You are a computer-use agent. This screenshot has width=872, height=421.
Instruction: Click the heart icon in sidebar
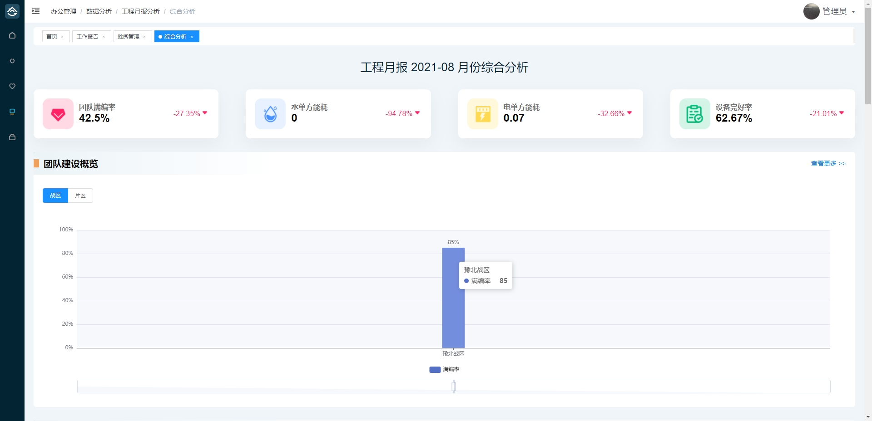[12, 86]
